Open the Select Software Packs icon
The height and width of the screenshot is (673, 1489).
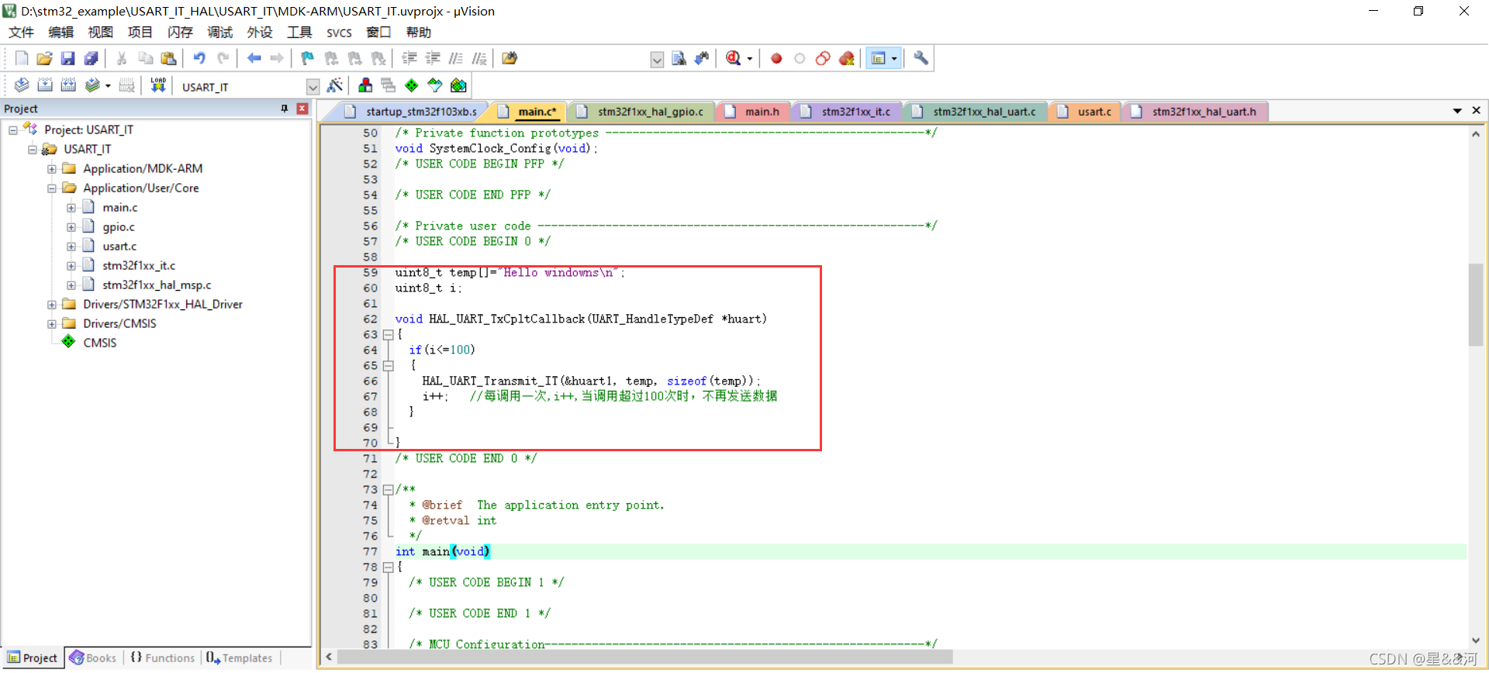[435, 85]
